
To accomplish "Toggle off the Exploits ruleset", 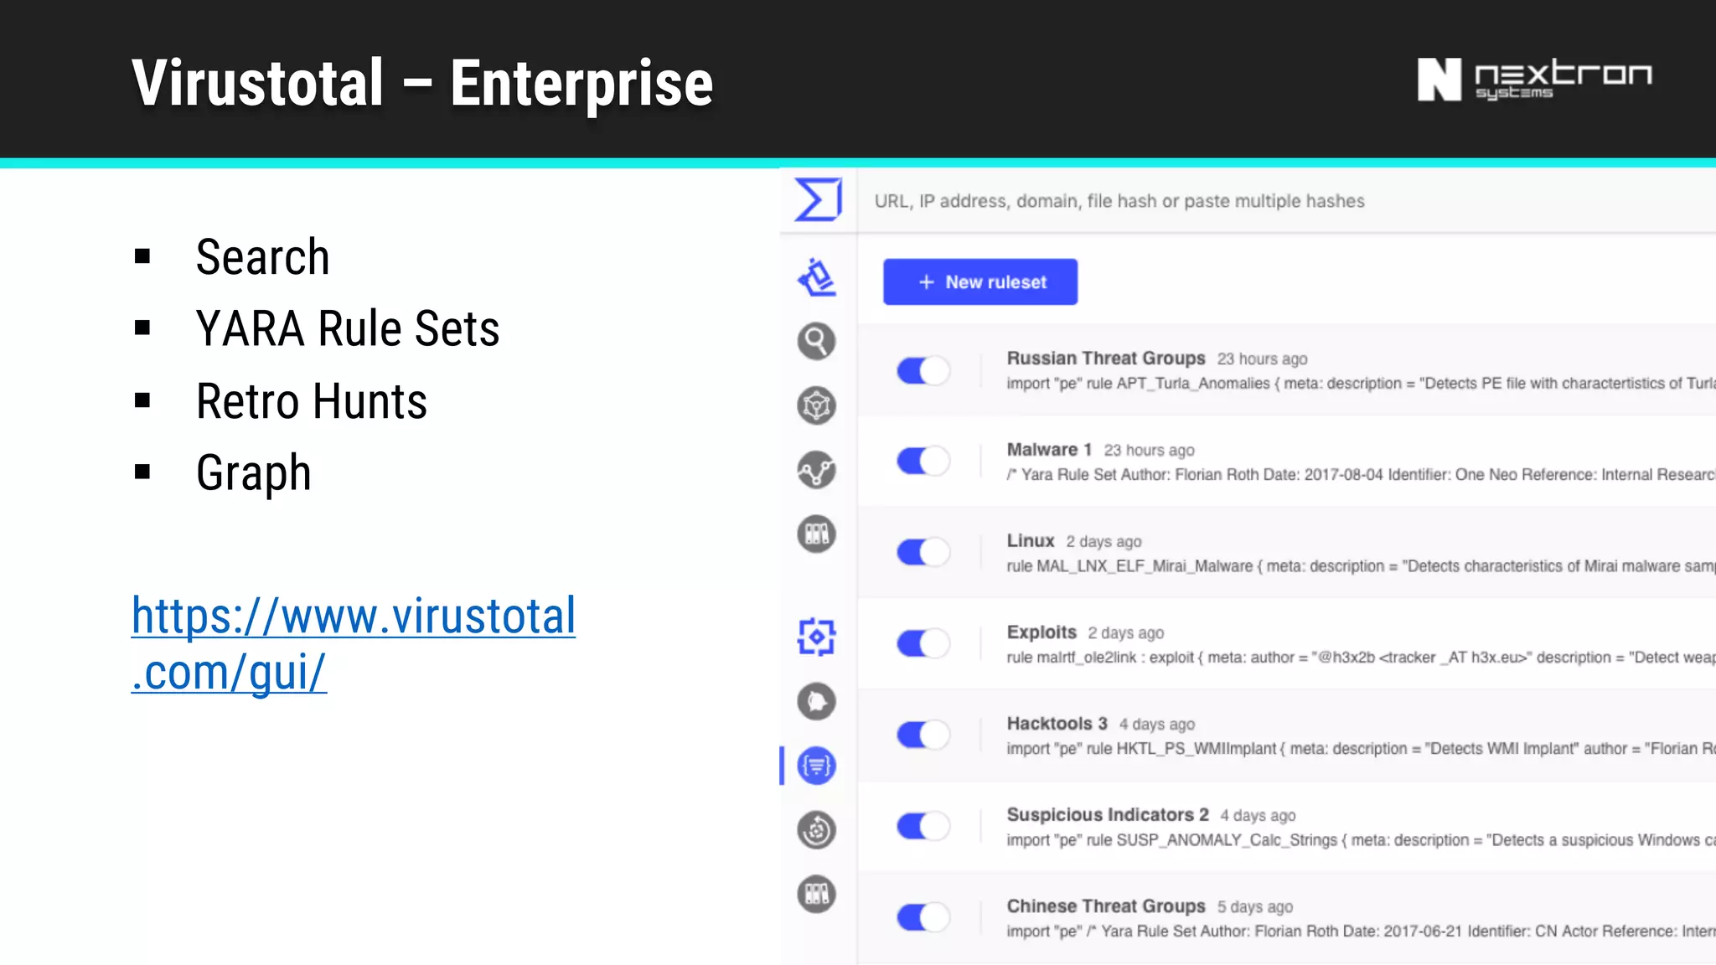I will [923, 643].
